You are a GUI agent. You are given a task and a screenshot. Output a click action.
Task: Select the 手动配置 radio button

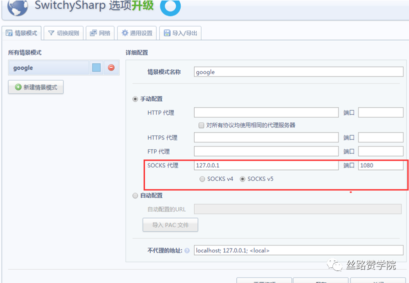[x=135, y=99]
